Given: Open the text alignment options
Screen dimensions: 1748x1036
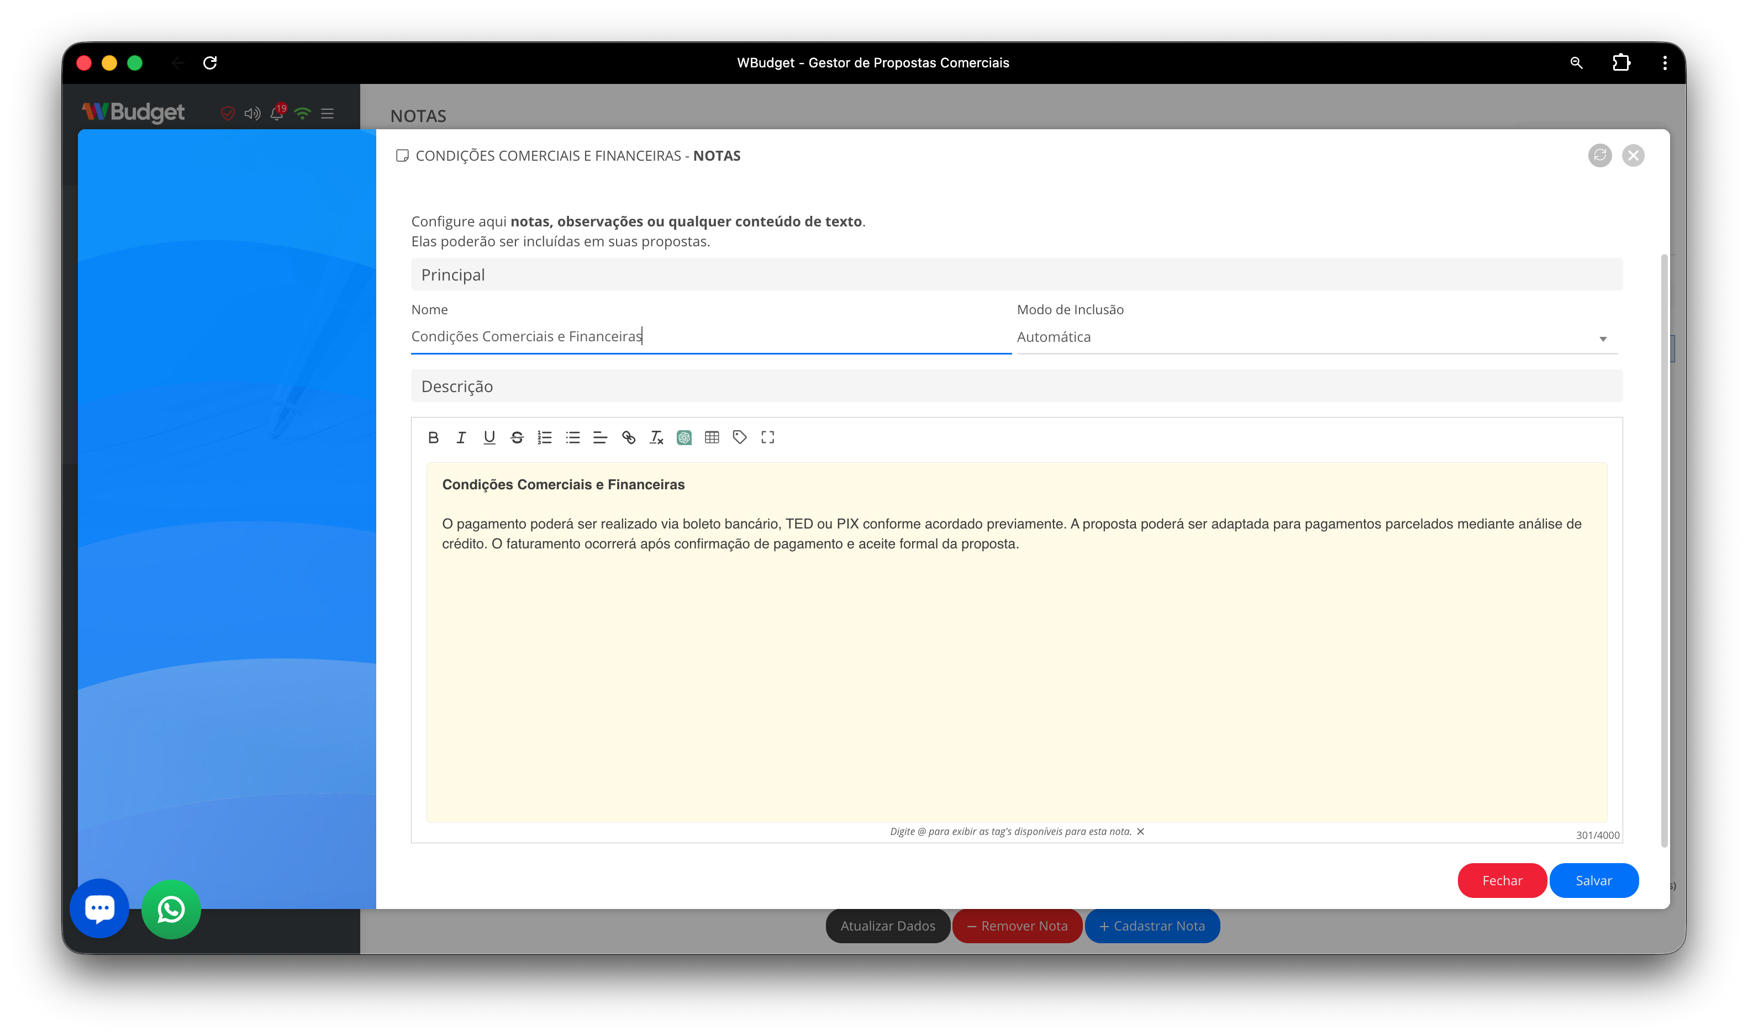Looking at the screenshot, I should coord(600,438).
